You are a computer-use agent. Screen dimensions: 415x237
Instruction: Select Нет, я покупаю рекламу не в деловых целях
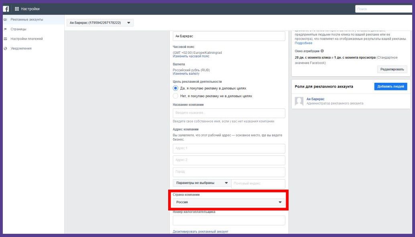click(x=175, y=96)
